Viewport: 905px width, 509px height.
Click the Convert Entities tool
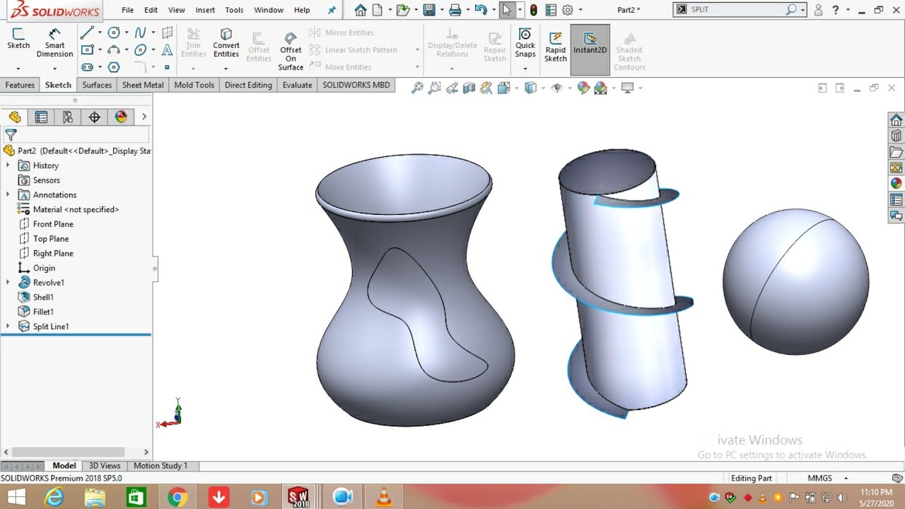tap(226, 43)
